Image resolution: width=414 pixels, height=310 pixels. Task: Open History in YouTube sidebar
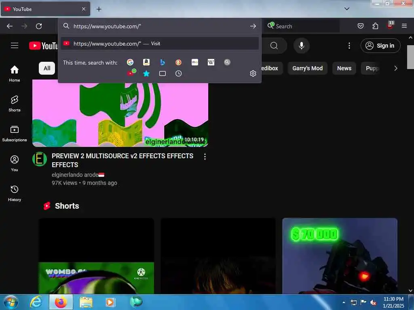15,193
